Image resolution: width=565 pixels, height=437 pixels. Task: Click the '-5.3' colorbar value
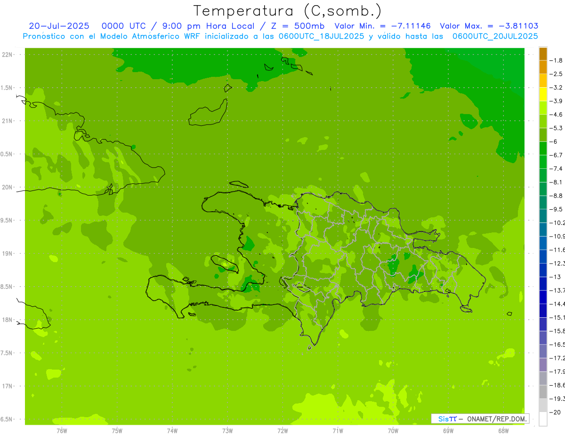pyautogui.click(x=557, y=128)
